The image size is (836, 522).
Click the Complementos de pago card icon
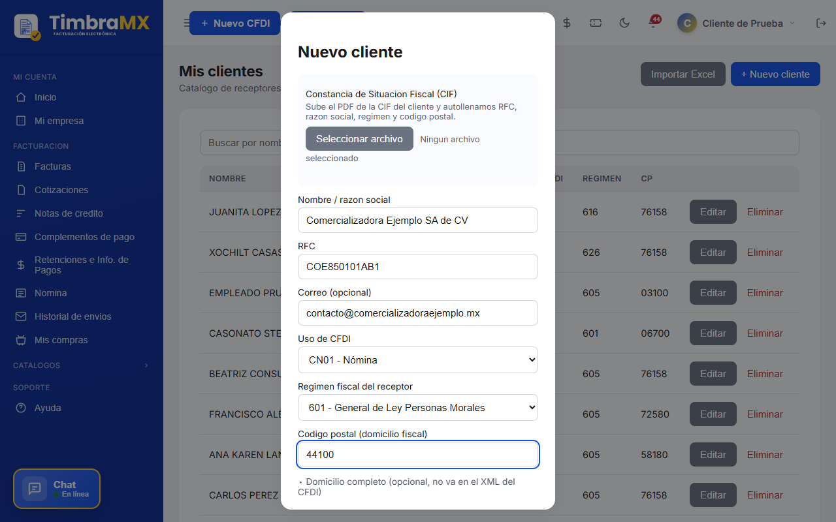pyautogui.click(x=21, y=237)
